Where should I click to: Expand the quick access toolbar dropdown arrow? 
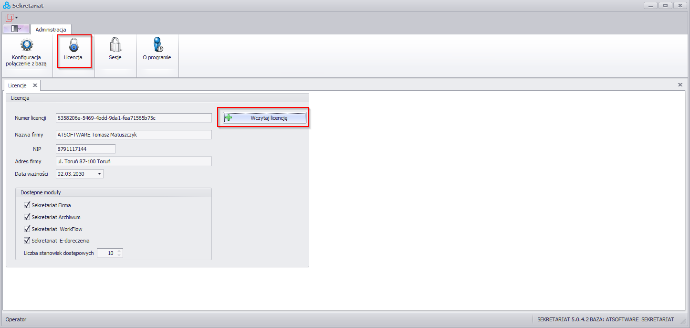tap(17, 18)
